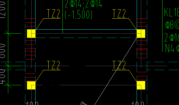
Task: Click the upper-right yellow column square
Action: (141, 34)
